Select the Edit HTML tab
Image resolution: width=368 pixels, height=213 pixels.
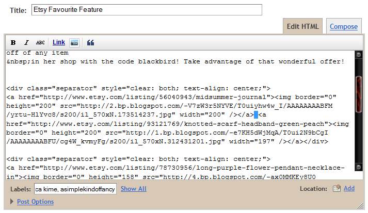pos(303,26)
